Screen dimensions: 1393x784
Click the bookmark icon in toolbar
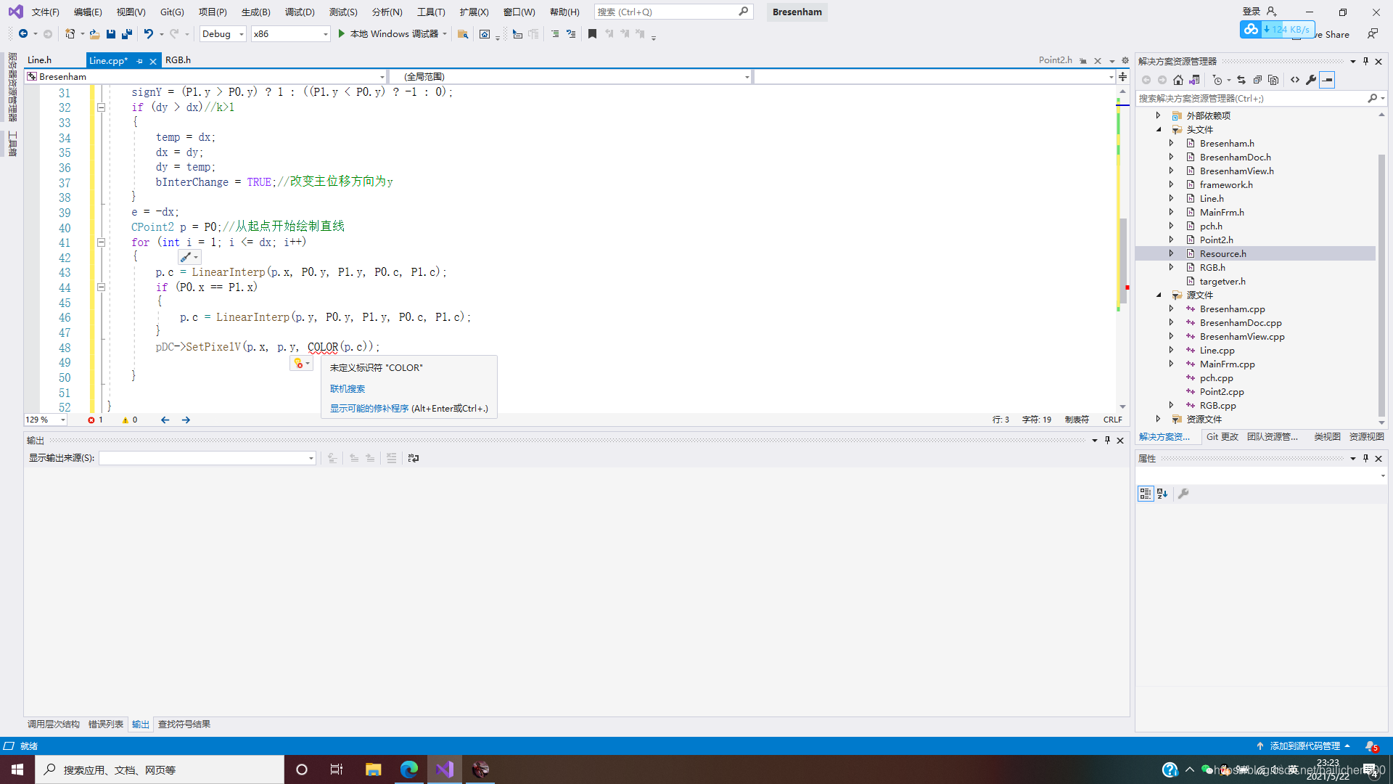592,33
